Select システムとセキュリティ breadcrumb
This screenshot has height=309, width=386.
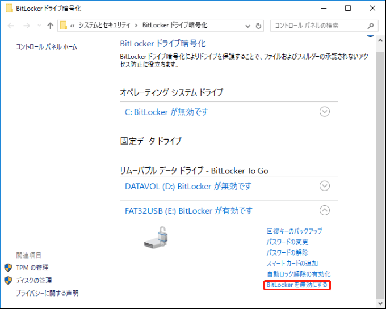(104, 25)
